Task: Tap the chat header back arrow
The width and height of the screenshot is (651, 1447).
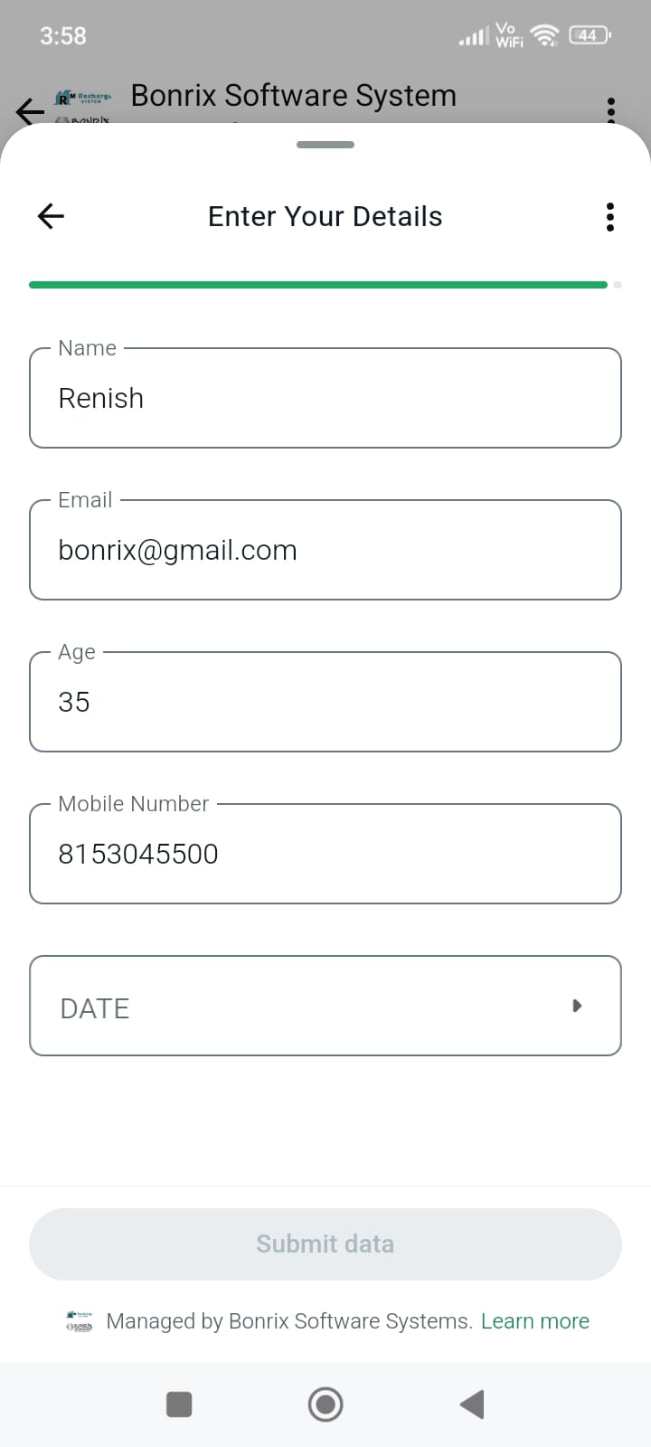Action: click(x=29, y=111)
